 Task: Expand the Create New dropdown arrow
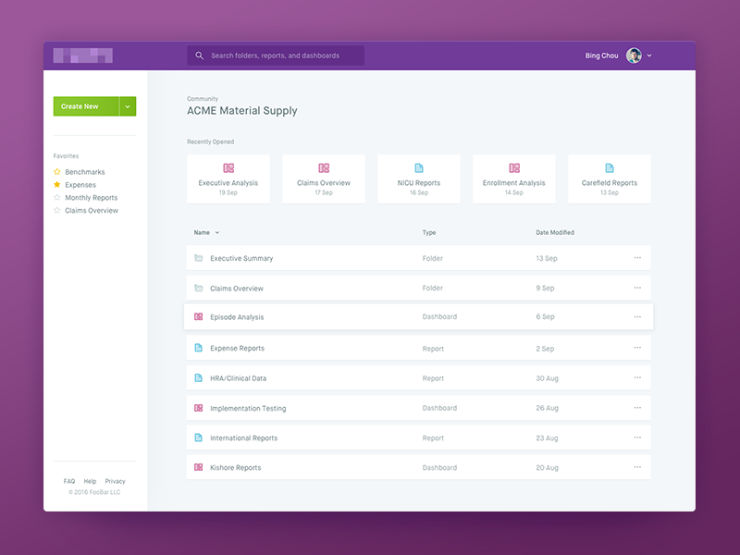coord(128,106)
